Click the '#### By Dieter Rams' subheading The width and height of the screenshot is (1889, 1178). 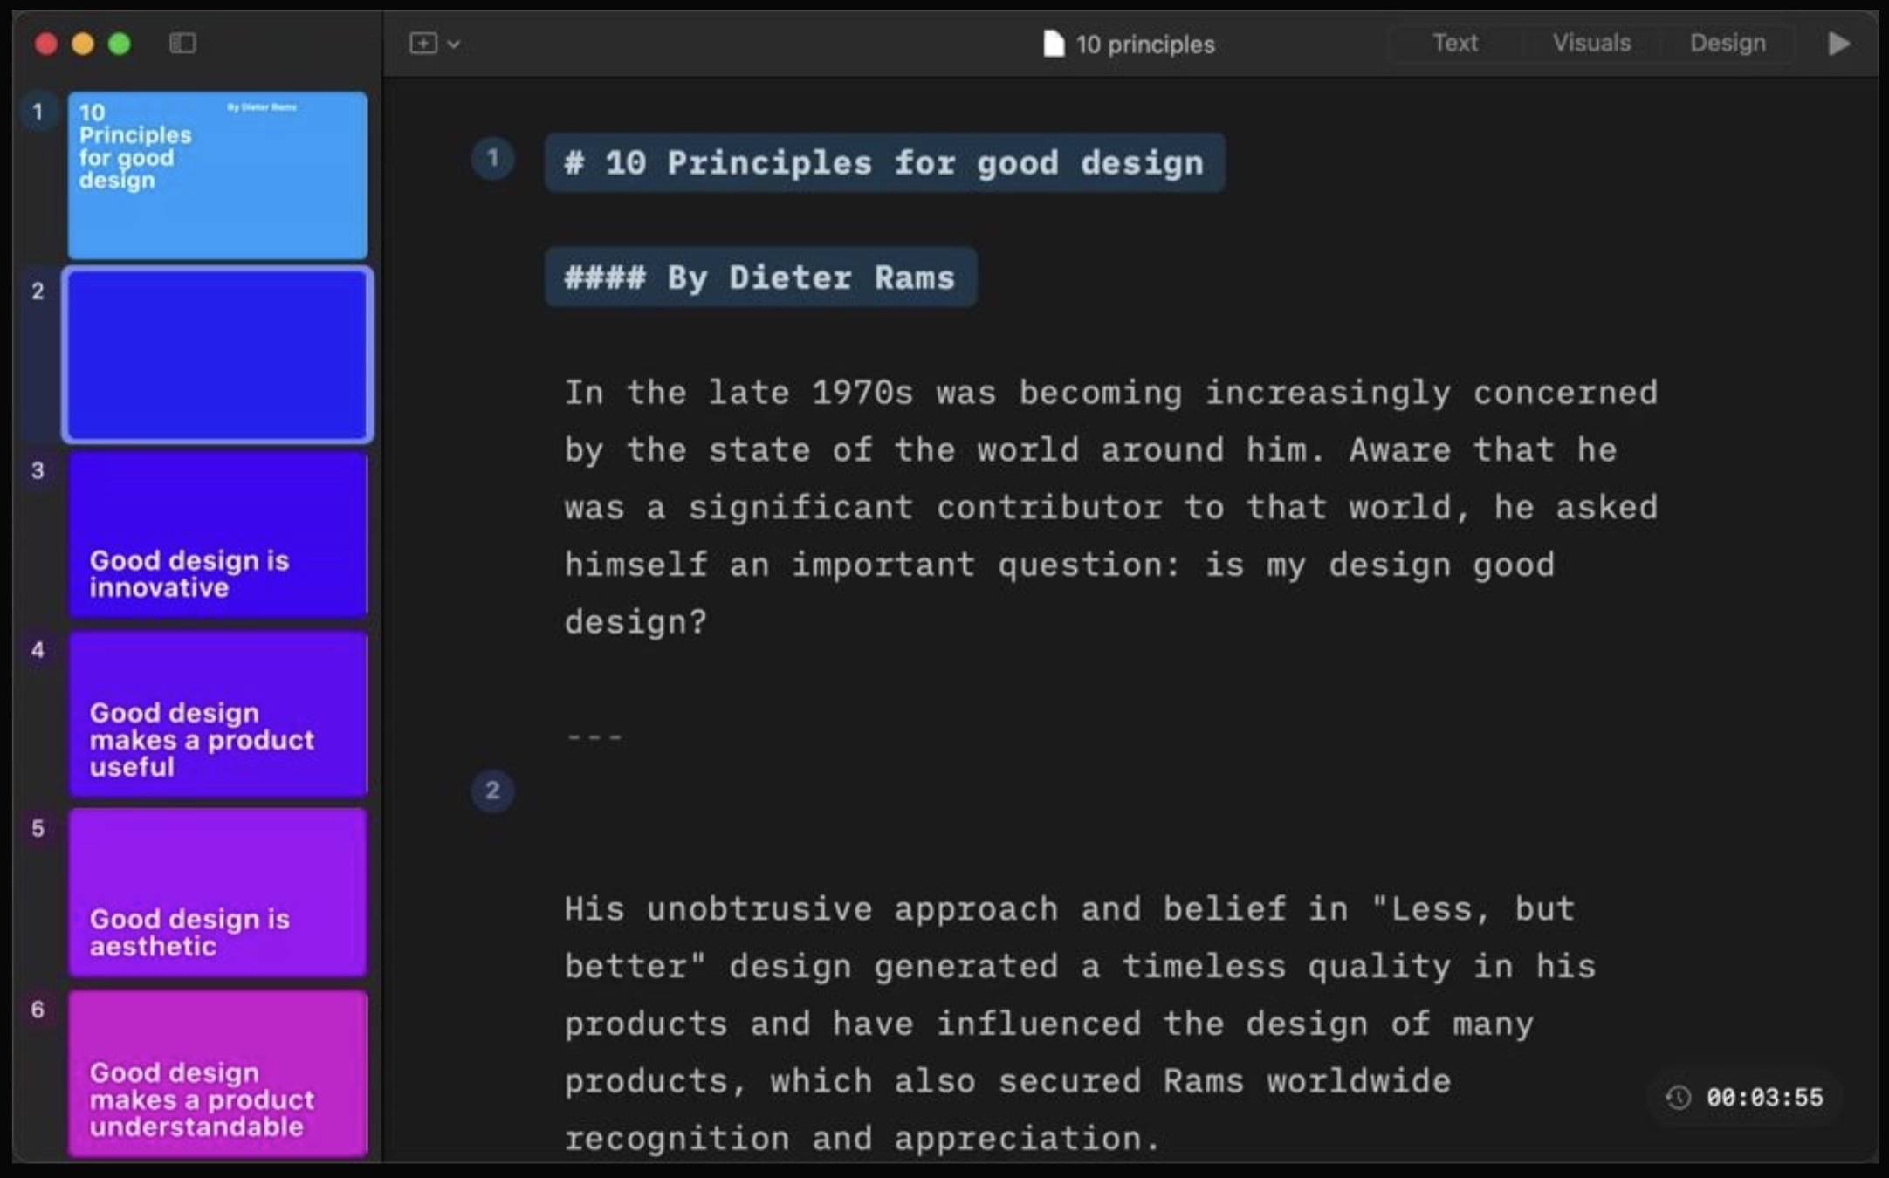click(759, 277)
